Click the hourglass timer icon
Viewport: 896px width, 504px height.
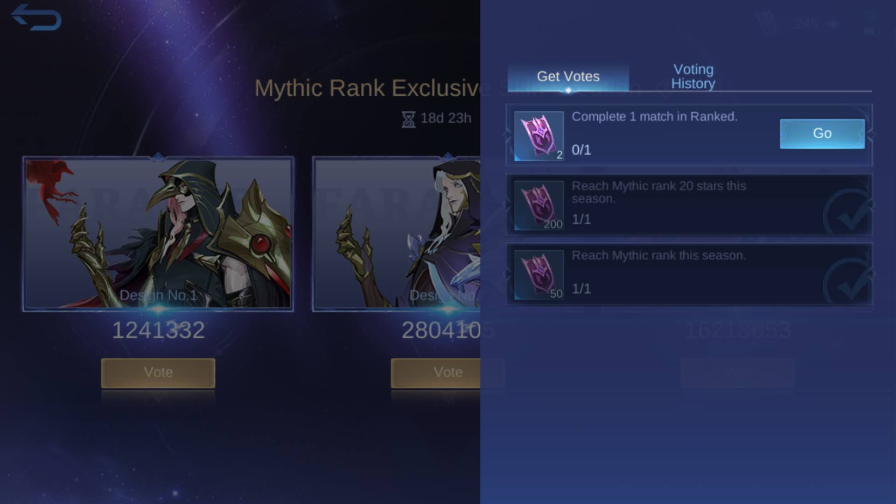coord(408,119)
